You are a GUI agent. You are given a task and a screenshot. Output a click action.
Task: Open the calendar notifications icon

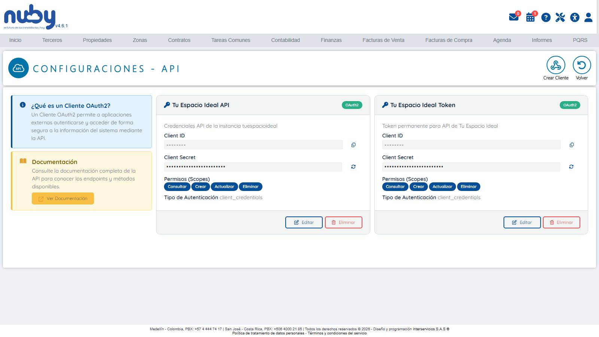pos(530,17)
